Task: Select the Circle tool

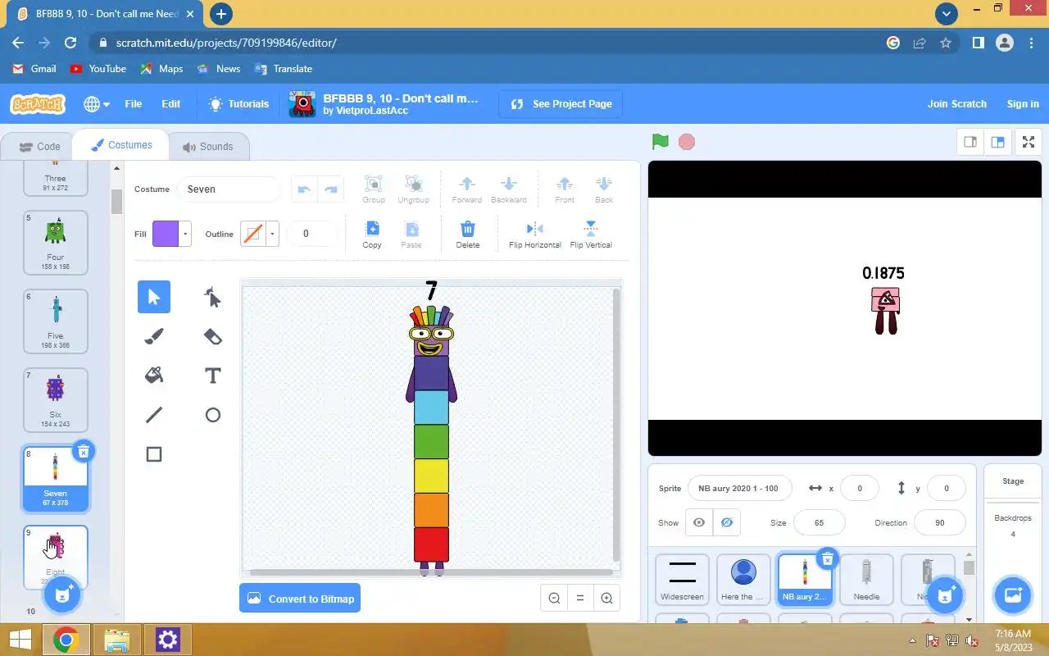Action: 213,415
